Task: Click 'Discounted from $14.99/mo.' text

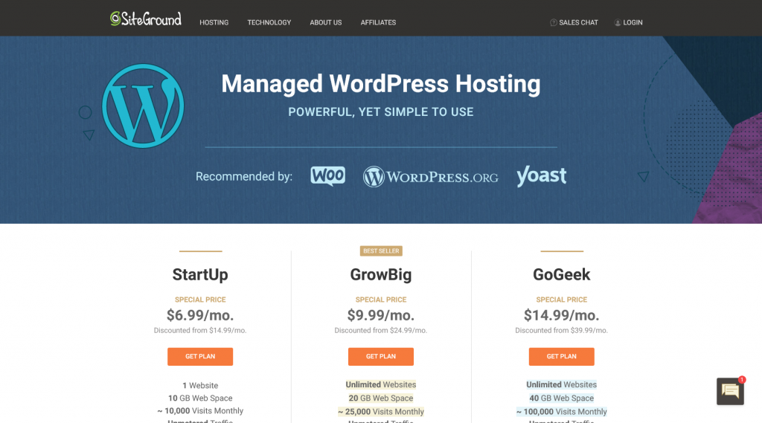Action: click(x=200, y=330)
